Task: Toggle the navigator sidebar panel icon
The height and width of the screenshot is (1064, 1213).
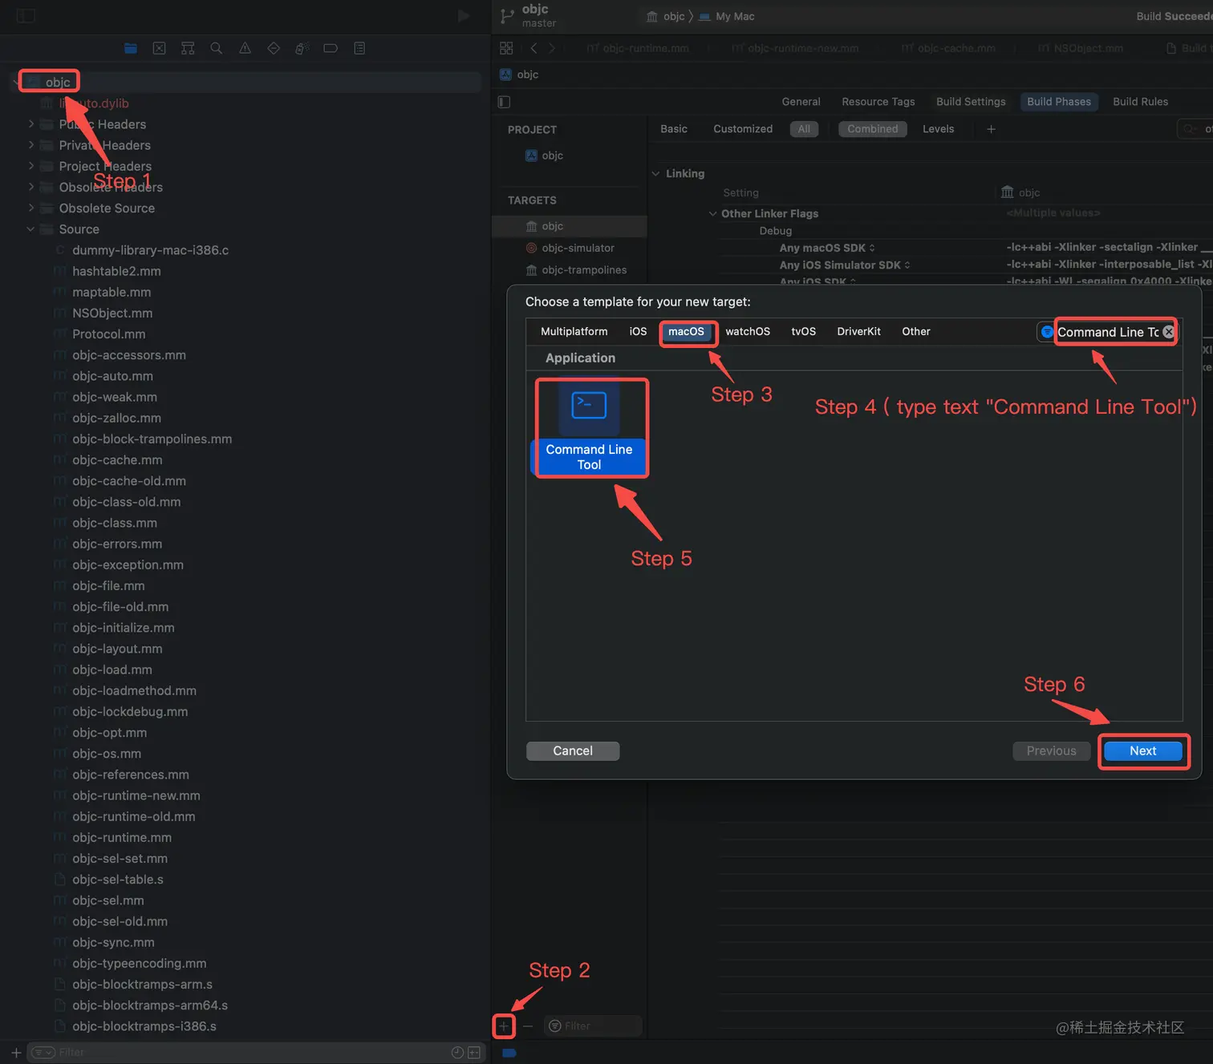Action: coord(26,16)
